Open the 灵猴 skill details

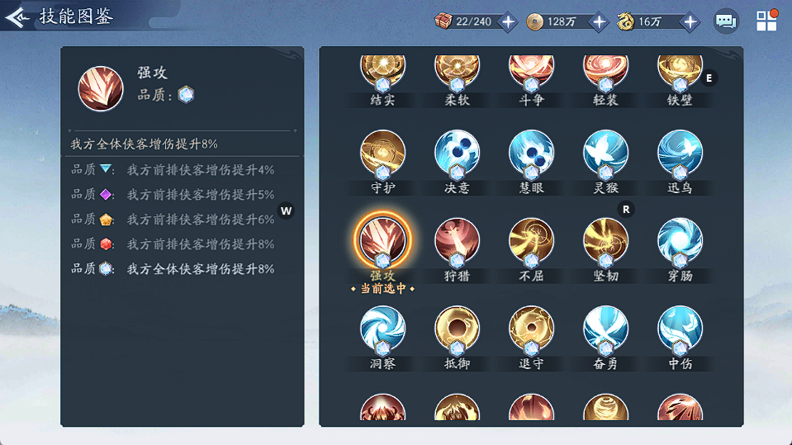(605, 154)
